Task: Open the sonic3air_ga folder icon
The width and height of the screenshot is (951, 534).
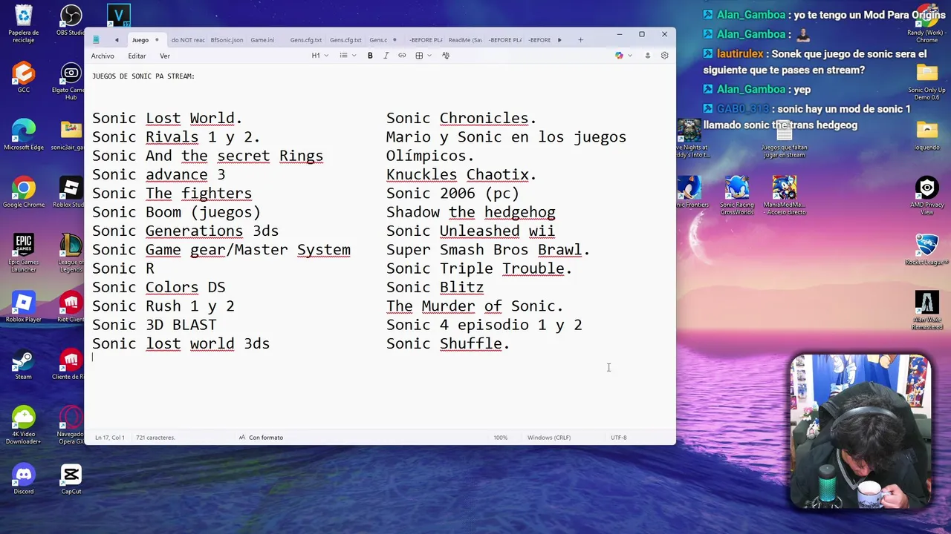Action: point(71,134)
